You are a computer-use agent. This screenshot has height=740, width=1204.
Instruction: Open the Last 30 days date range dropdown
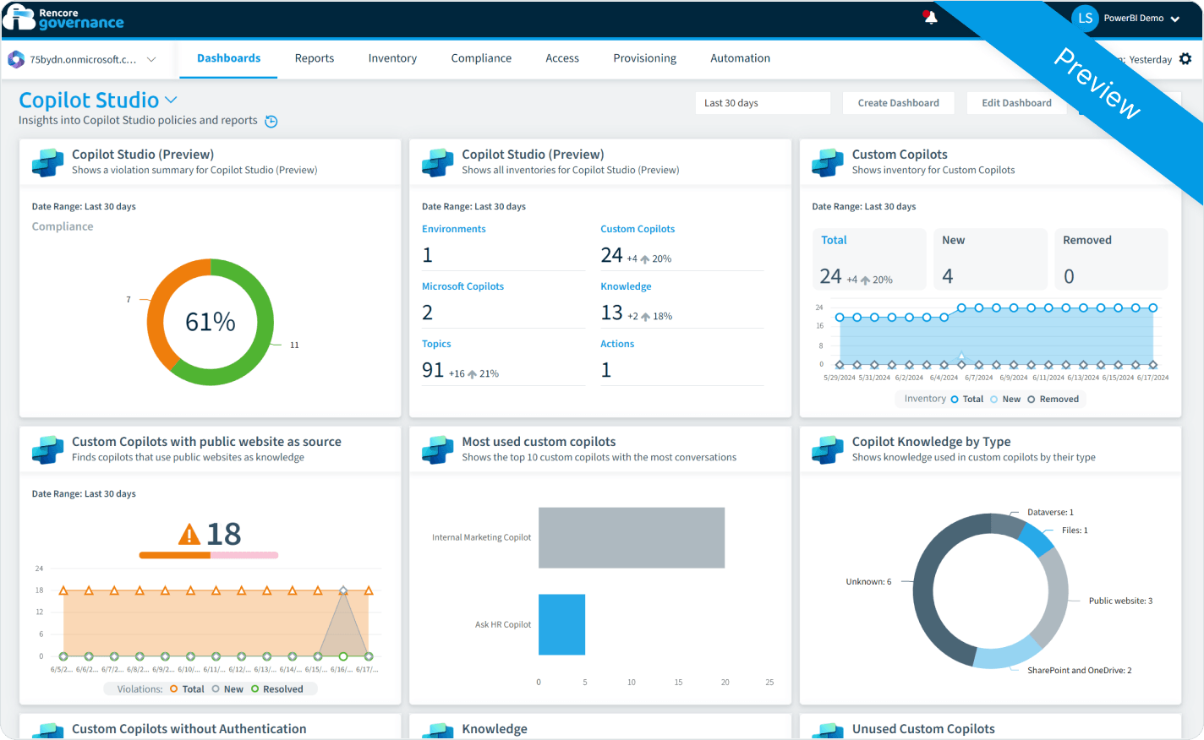tap(763, 103)
